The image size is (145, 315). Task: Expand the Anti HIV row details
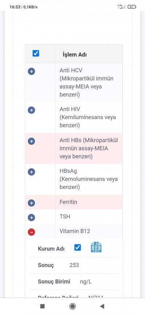coord(32,110)
